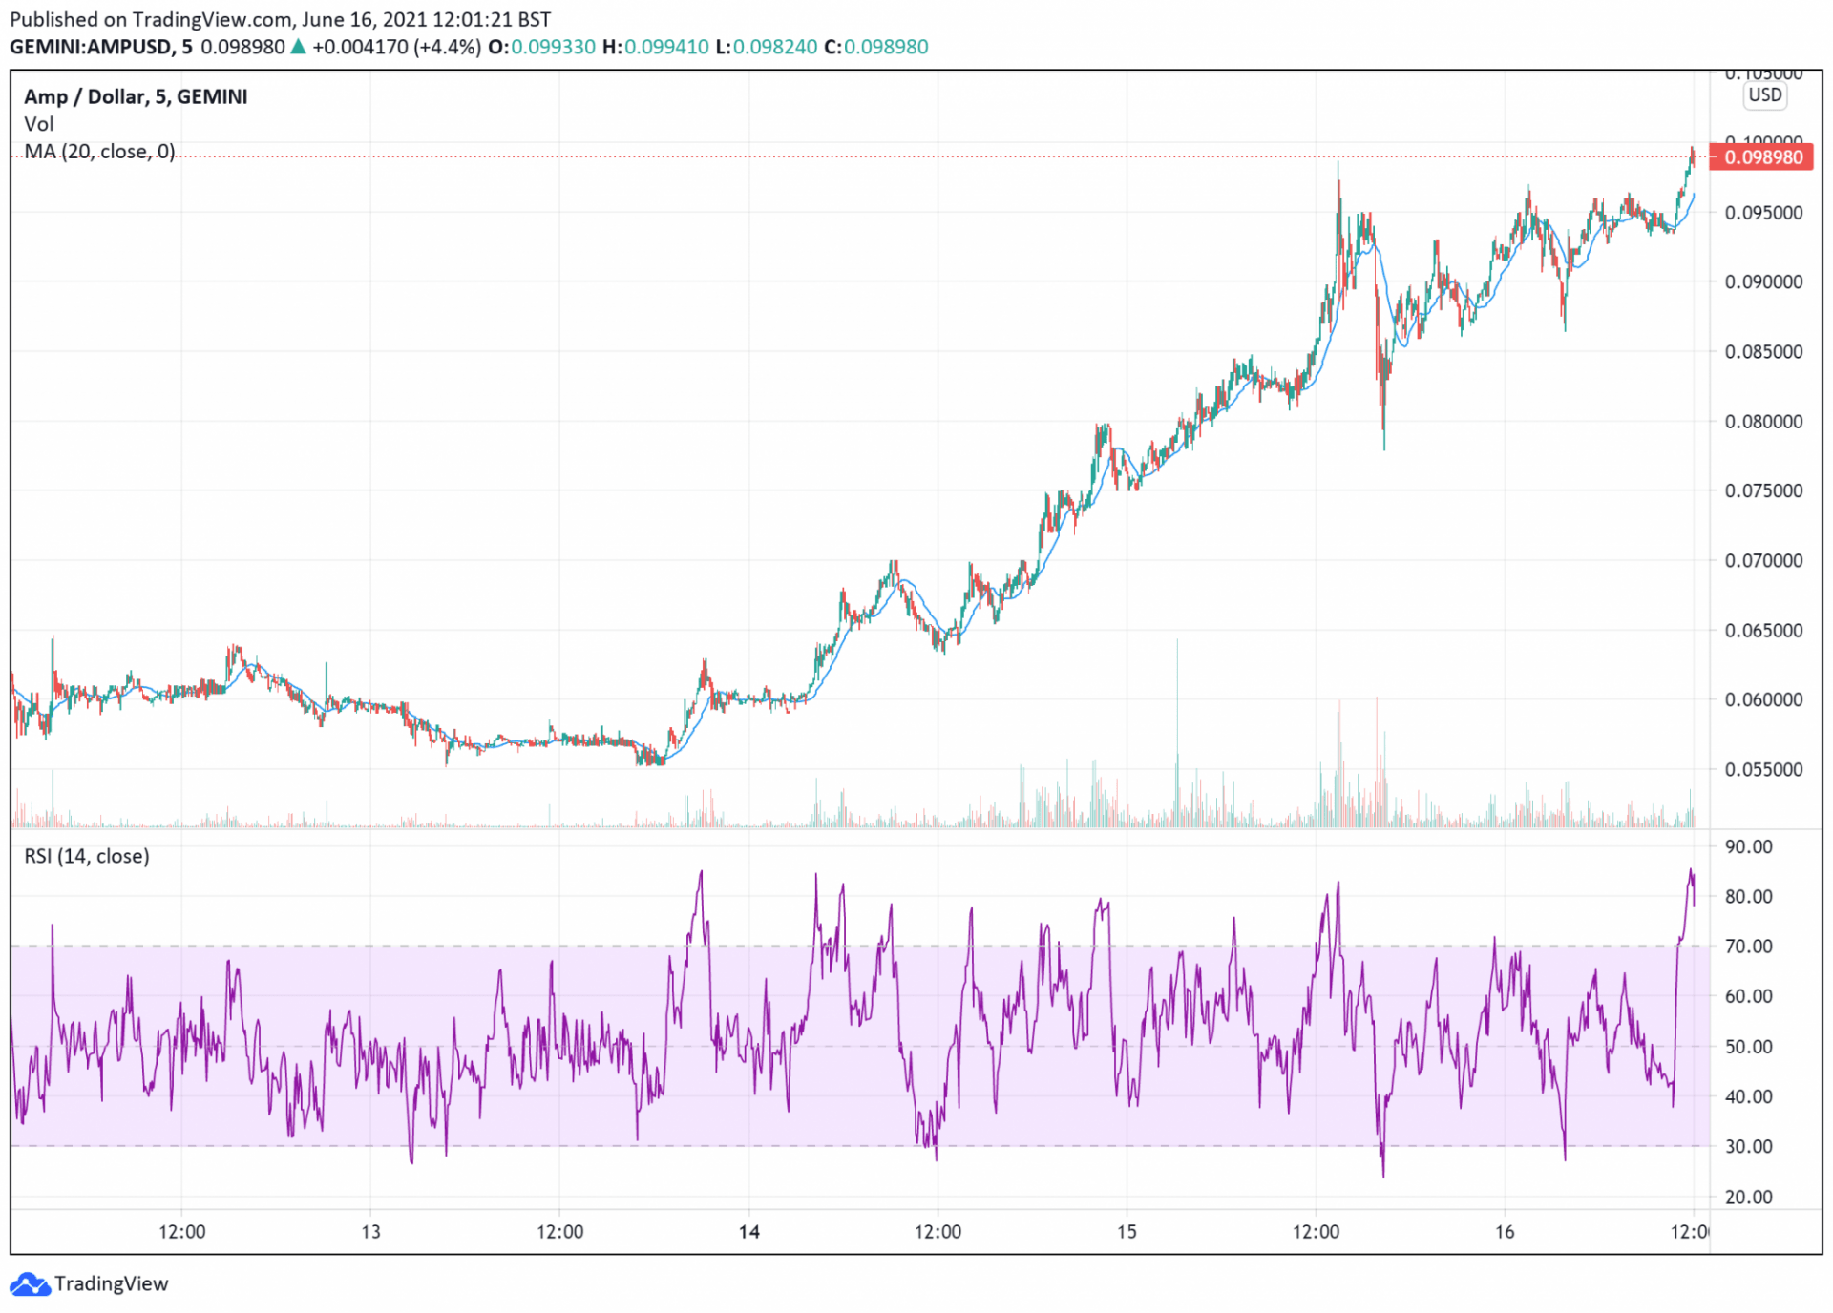Click the red 0.098980 price label
The width and height of the screenshot is (1833, 1313).
1761,157
